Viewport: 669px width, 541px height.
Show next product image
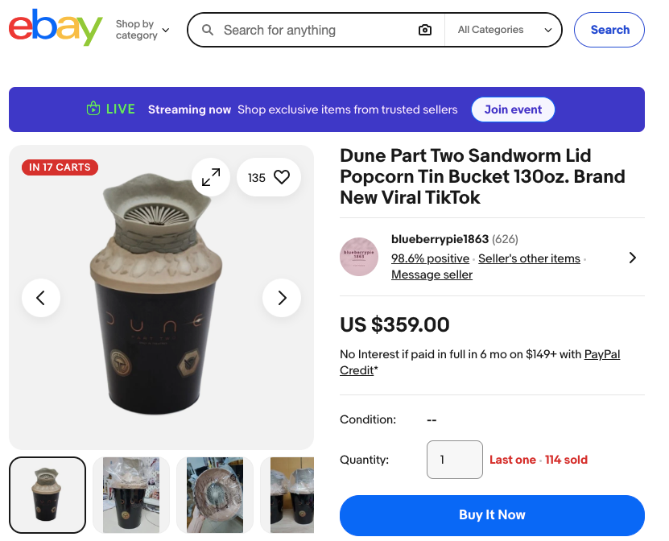[x=282, y=298]
